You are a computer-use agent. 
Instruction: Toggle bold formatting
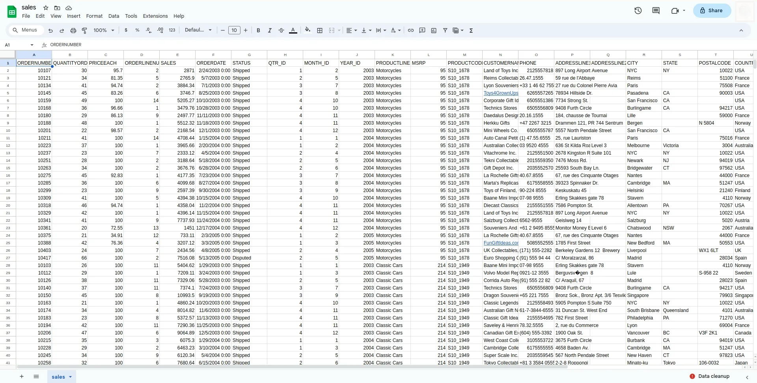coord(258,30)
